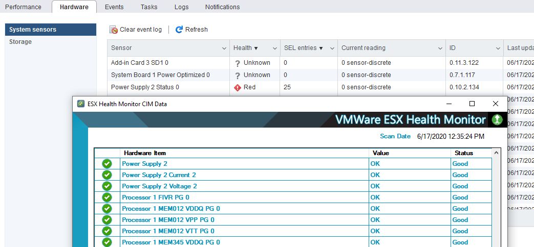Switch to the Events tab
The image size is (534, 247).
coord(114,7)
